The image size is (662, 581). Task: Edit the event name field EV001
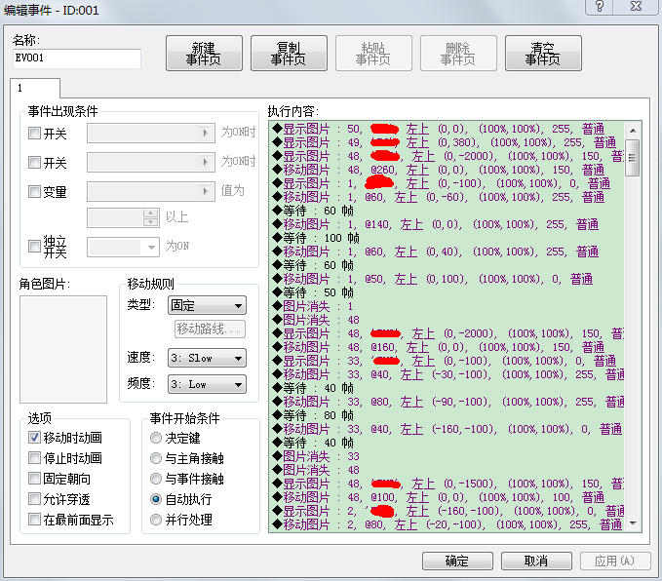coord(77,58)
